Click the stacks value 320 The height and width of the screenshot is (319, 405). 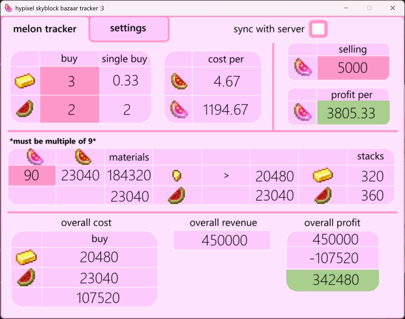tap(372, 176)
